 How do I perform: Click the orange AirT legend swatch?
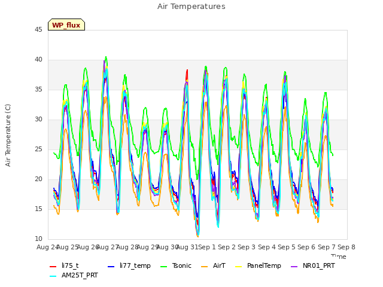pos(204,266)
